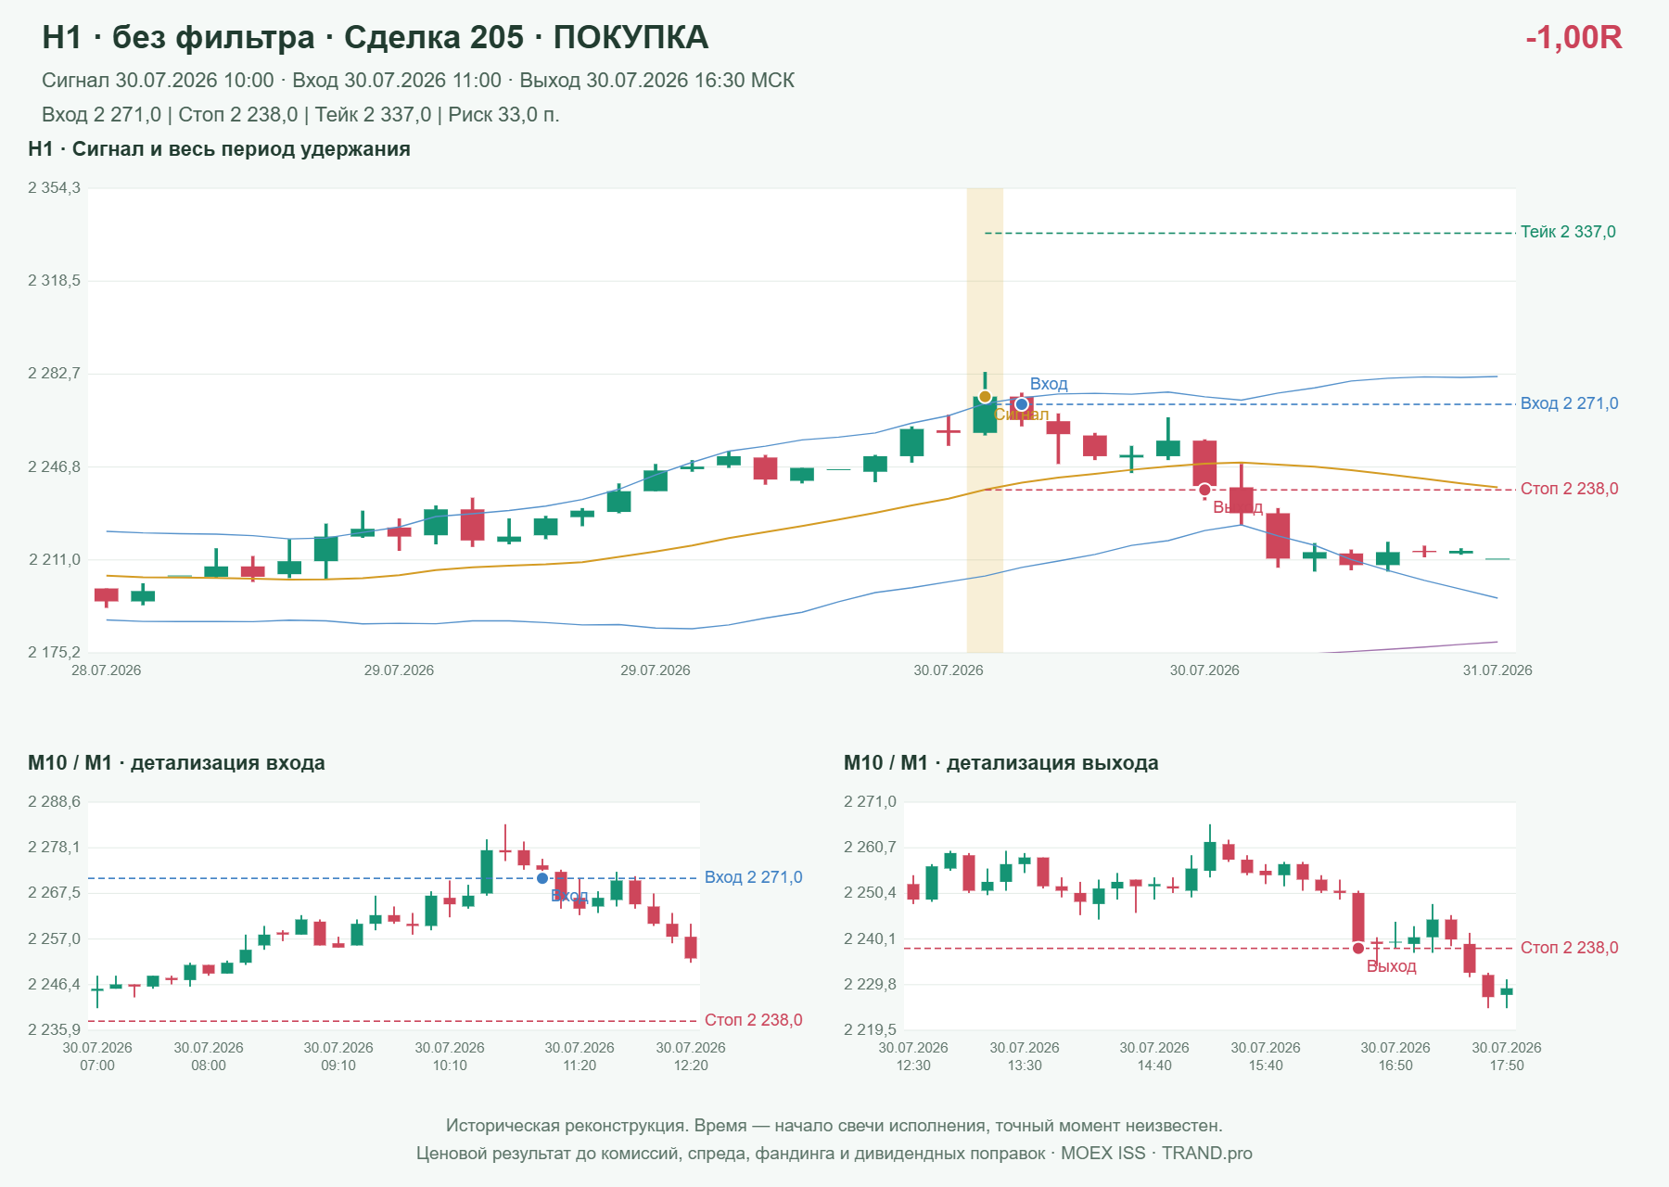Click the 2 175,2 price axis label

tap(54, 652)
